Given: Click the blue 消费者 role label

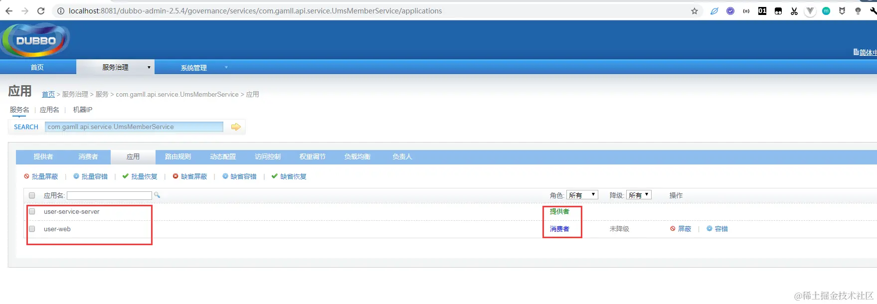Looking at the screenshot, I should (559, 229).
